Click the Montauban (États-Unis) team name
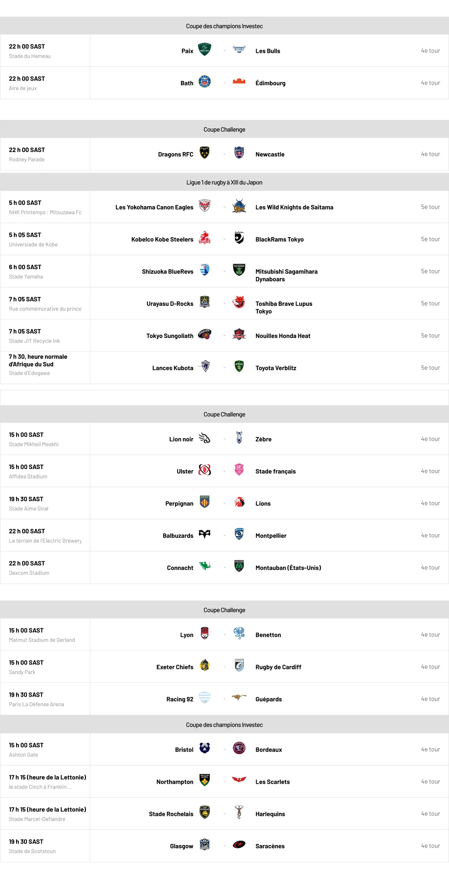 point(288,568)
